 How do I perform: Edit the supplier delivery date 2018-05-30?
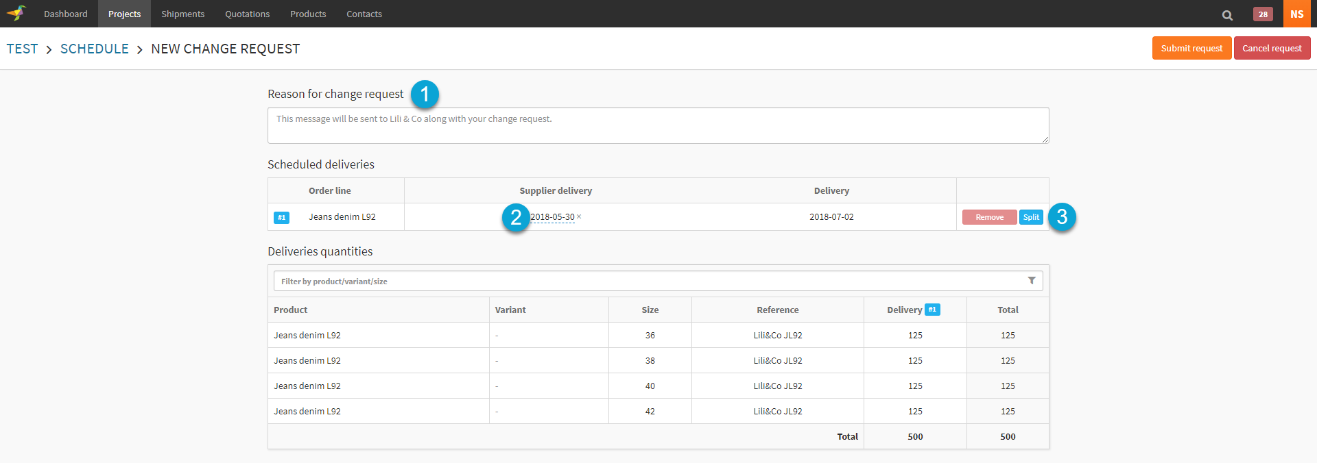pos(552,217)
